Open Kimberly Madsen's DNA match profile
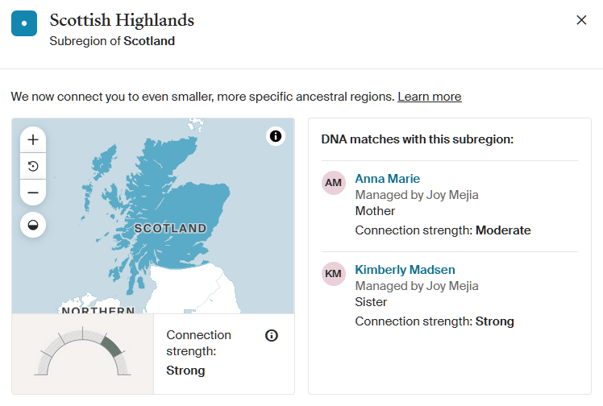 pyautogui.click(x=405, y=270)
